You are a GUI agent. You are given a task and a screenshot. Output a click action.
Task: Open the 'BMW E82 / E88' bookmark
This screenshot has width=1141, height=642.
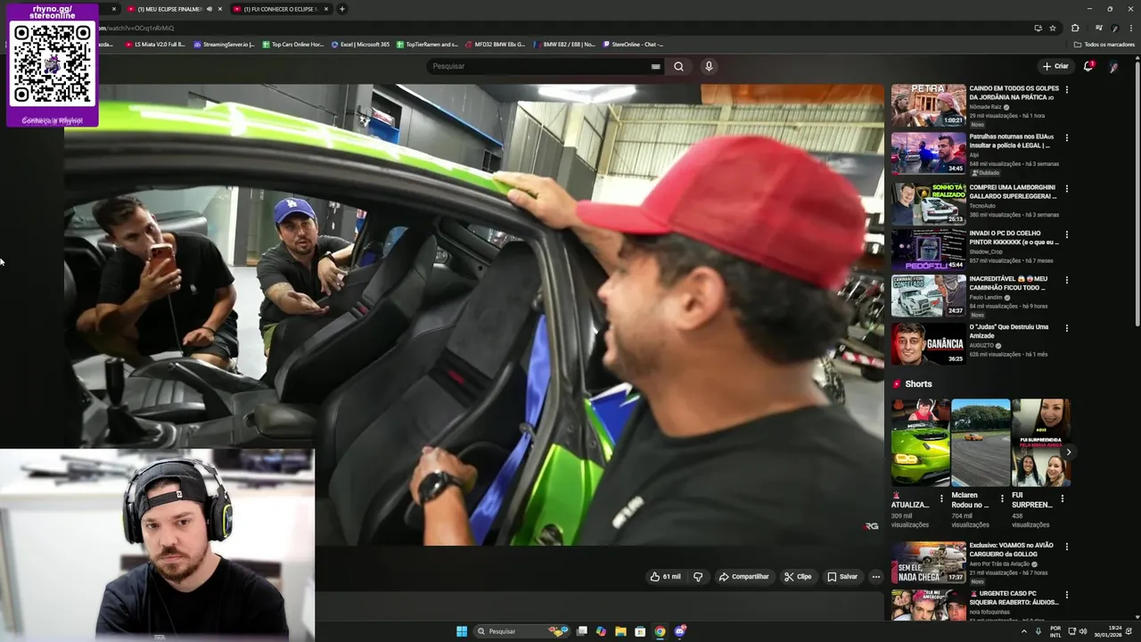tap(565, 44)
